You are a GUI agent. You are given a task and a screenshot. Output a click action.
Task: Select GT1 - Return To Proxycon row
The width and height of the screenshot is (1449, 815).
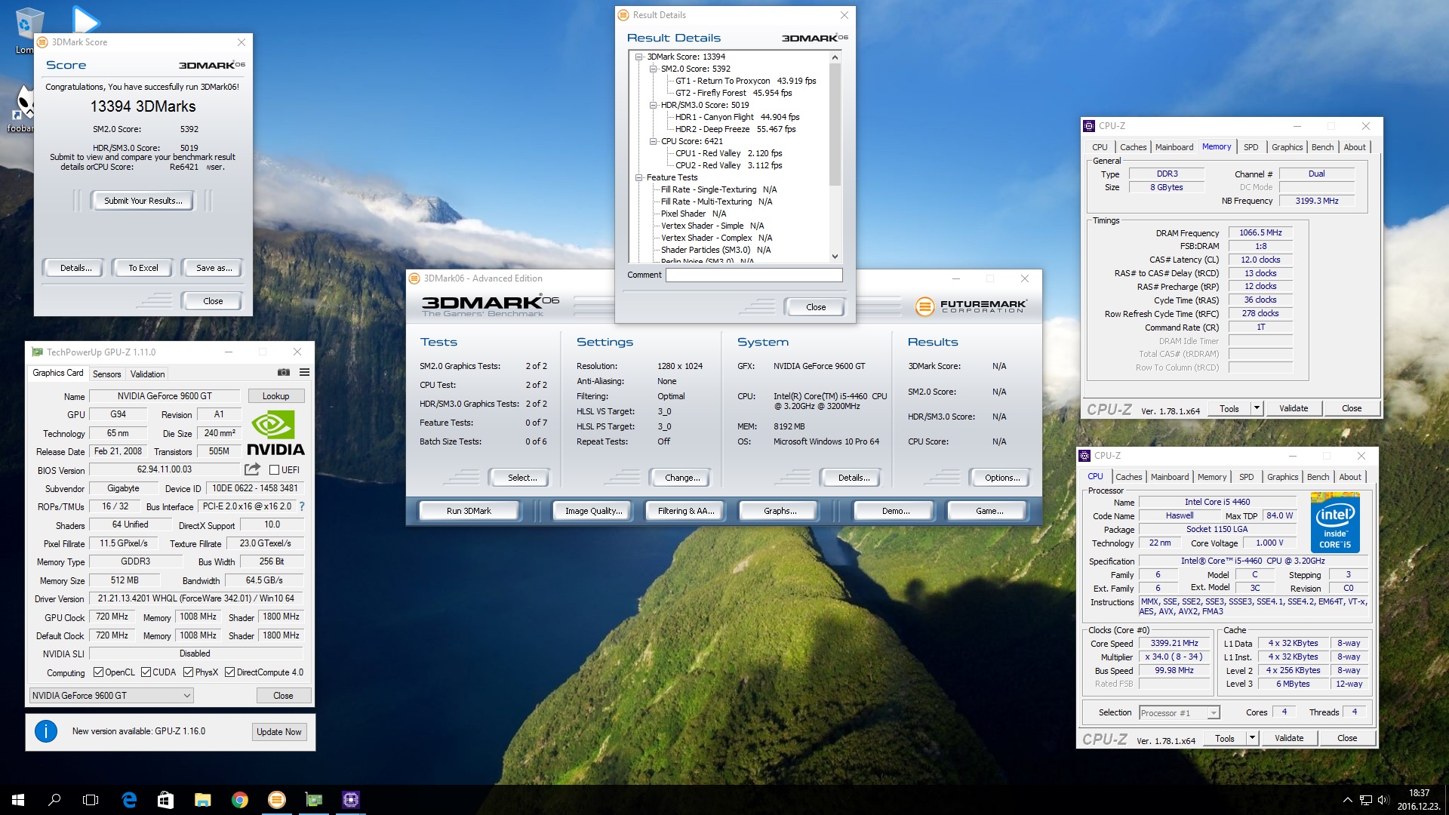click(x=746, y=81)
